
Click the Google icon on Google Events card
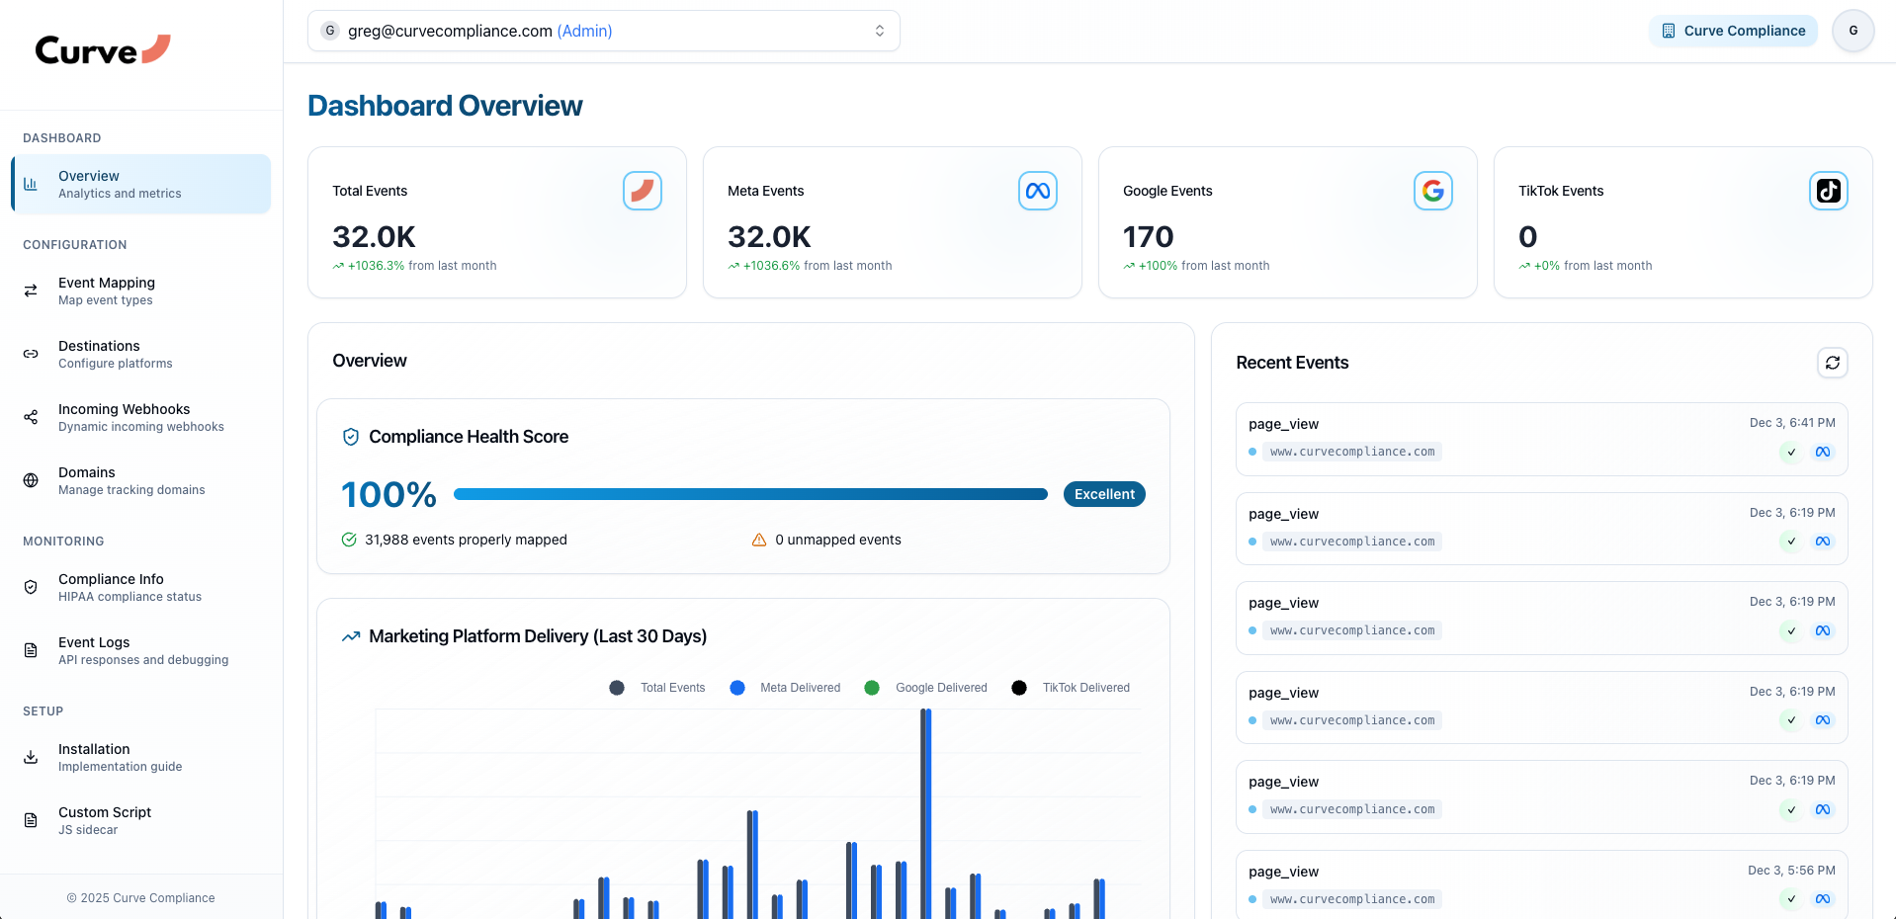coord(1433,191)
